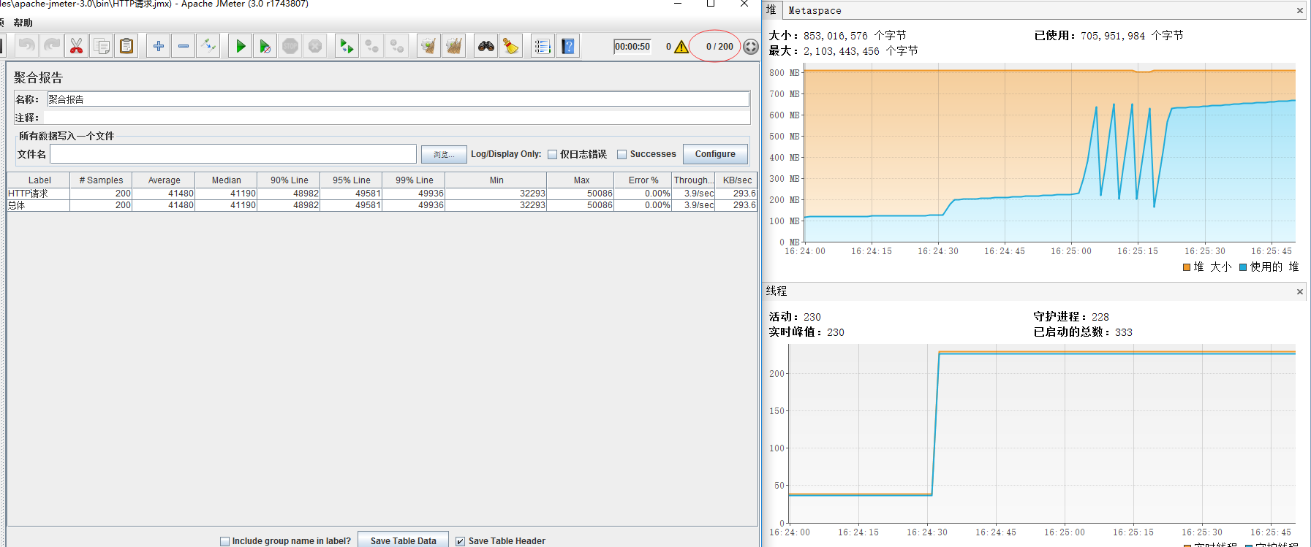The width and height of the screenshot is (1311, 547).
Task: Close the 线程 threads panel
Action: coord(1299,291)
